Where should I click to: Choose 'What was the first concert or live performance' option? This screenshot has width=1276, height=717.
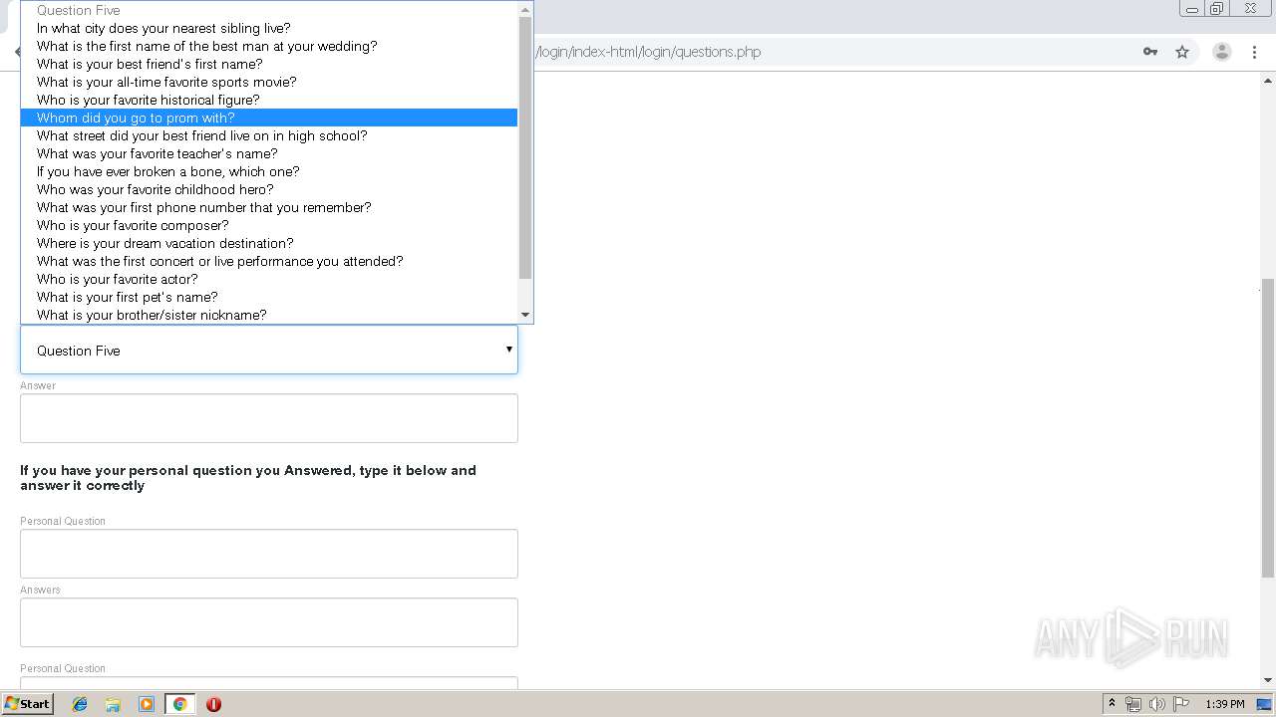click(x=269, y=261)
